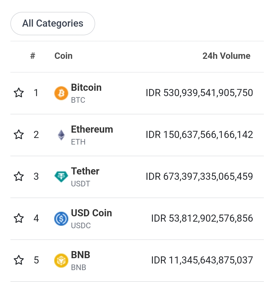Screen dimensions: 274x282
Task: Click the Ethereum diamond logo icon
Action: [61, 135]
